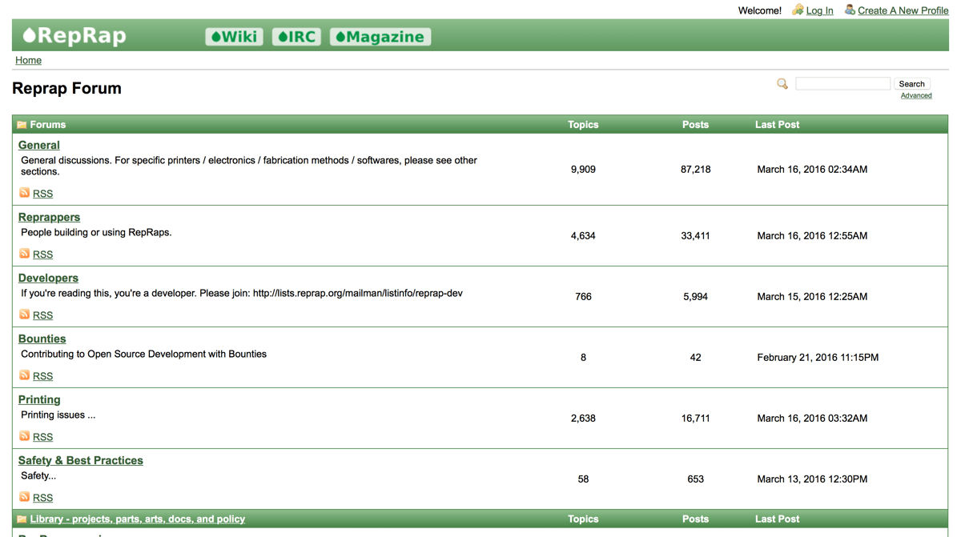Screen dimensions: 961x537
Task: Open the RSS link under General
Action: (x=42, y=194)
